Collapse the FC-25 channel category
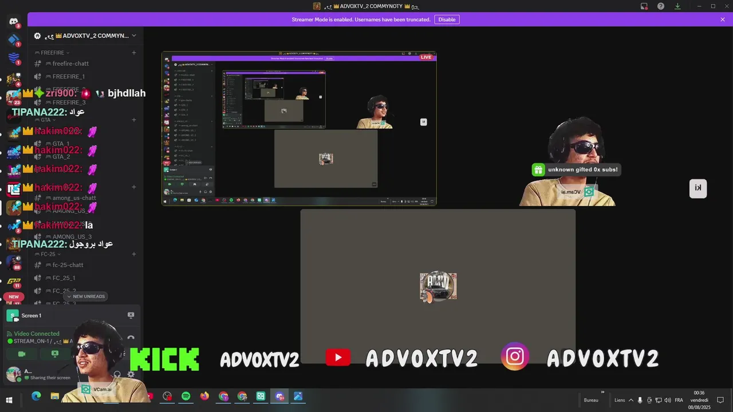 (x=48, y=254)
